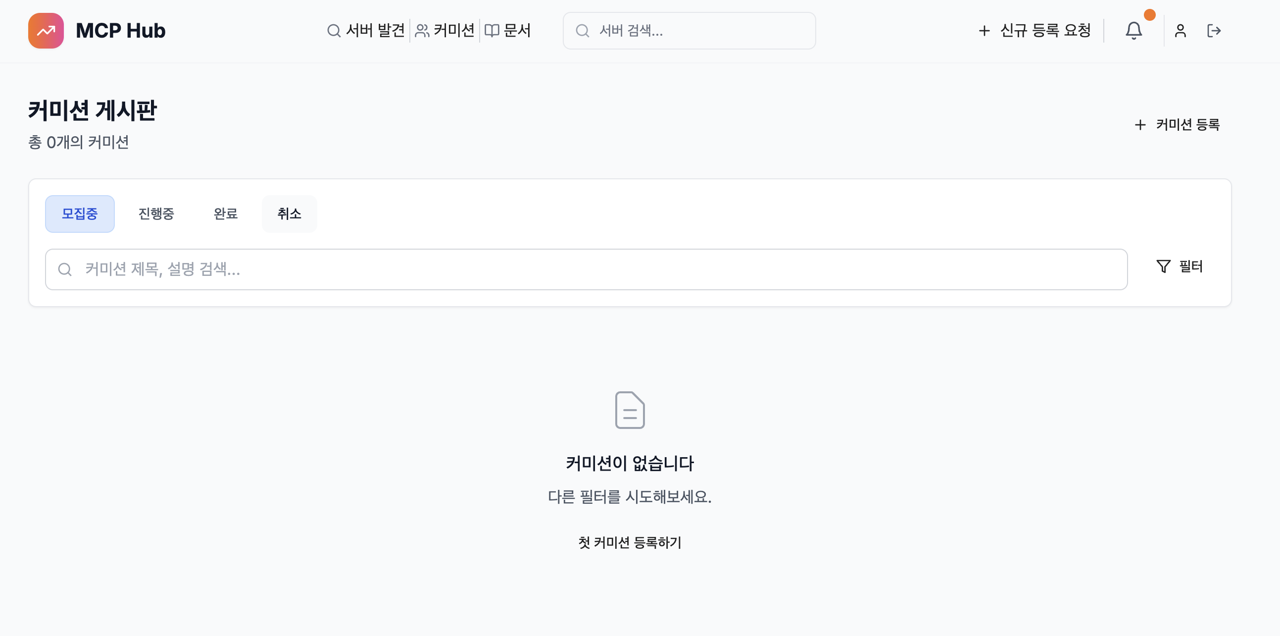Click the user profile icon

(1180, 31)
